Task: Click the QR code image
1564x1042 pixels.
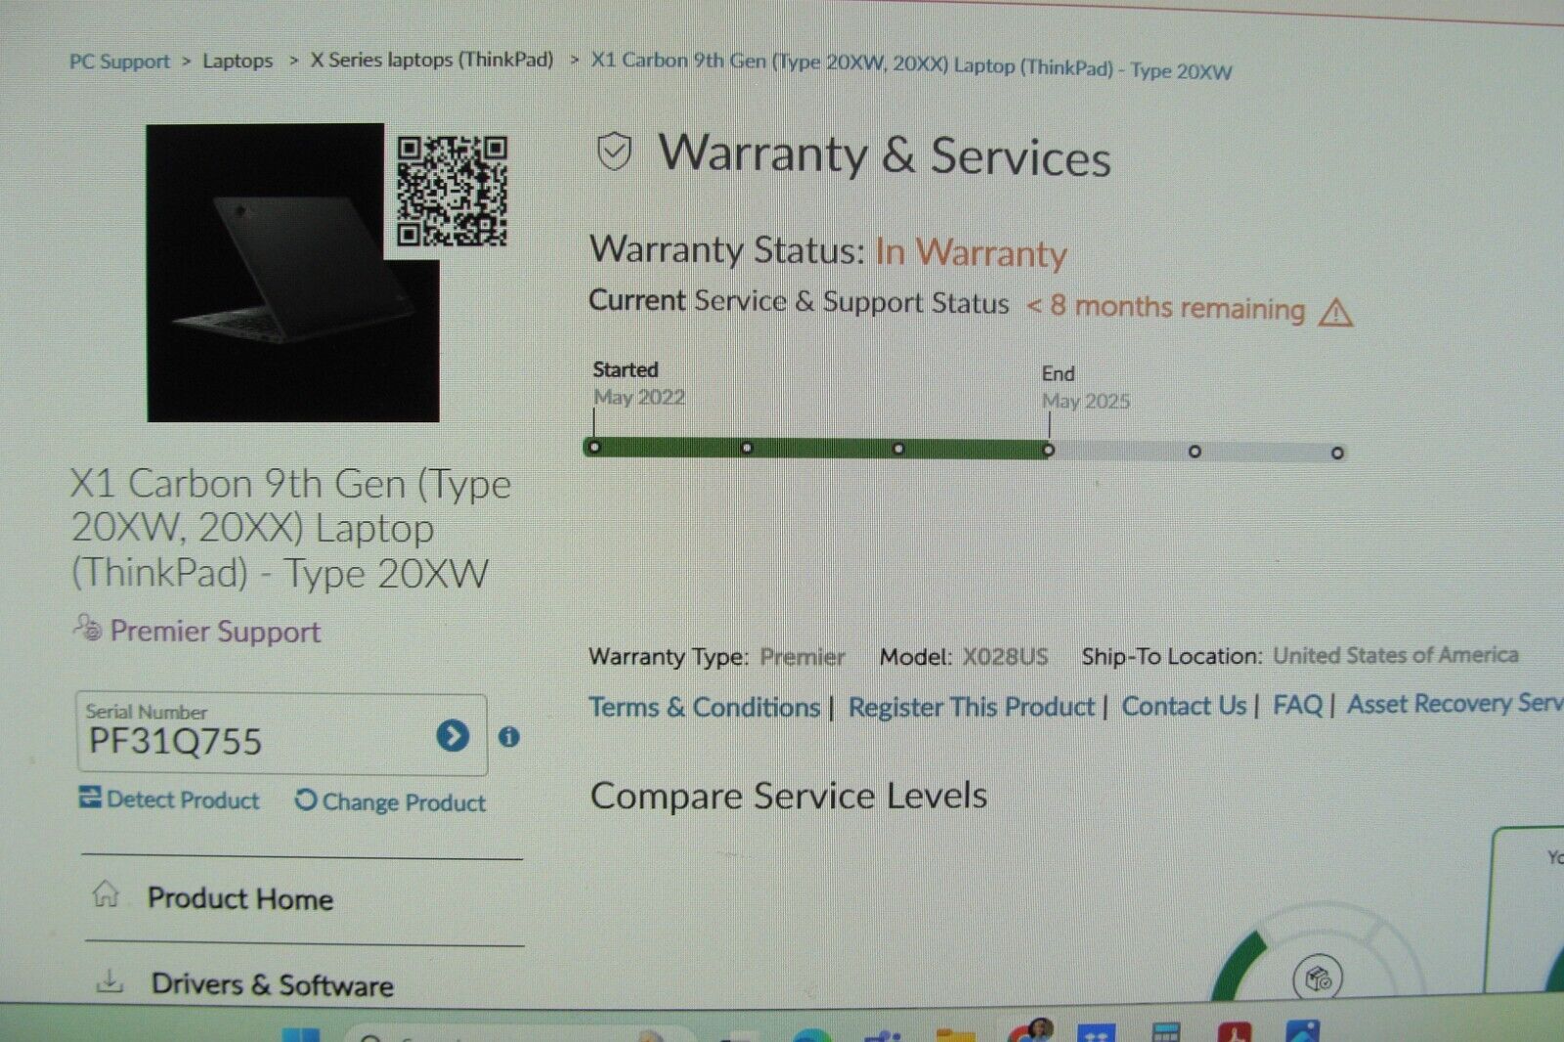Action: click(452, 191)
